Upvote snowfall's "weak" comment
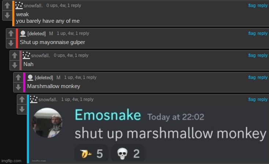 click(x=7, y=6)
